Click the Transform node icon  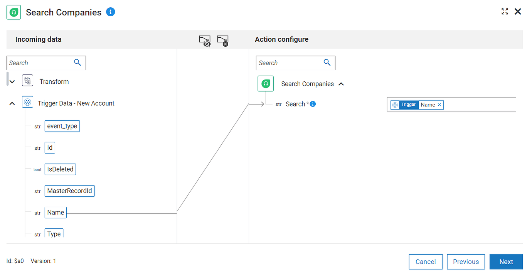(28, 81)
